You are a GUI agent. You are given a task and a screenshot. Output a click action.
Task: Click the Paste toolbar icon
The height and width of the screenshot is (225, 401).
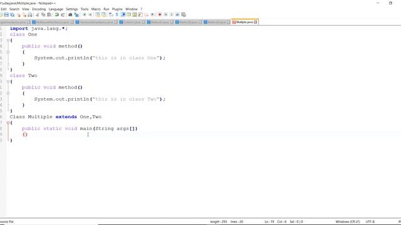[49, 15]
